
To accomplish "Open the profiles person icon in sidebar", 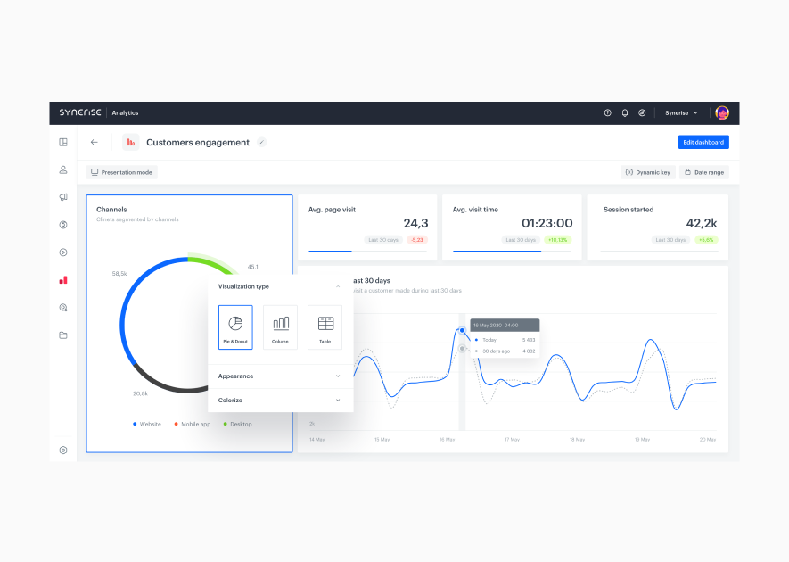I will (63, 169).
